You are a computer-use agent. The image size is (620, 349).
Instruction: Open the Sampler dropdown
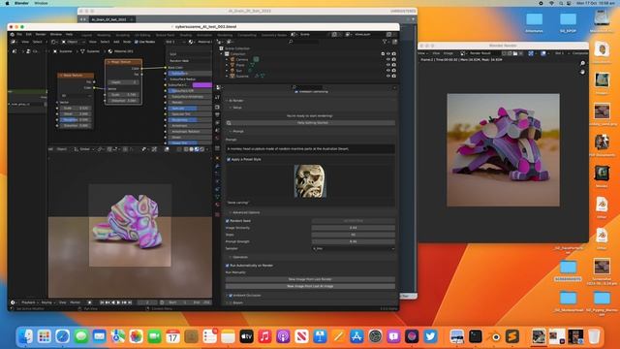[x=353, y=248]
